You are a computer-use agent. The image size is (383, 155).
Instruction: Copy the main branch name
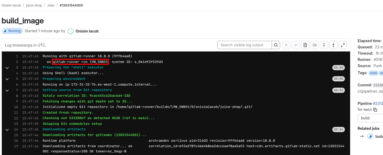pyautogui.click(x=375, y=110)
